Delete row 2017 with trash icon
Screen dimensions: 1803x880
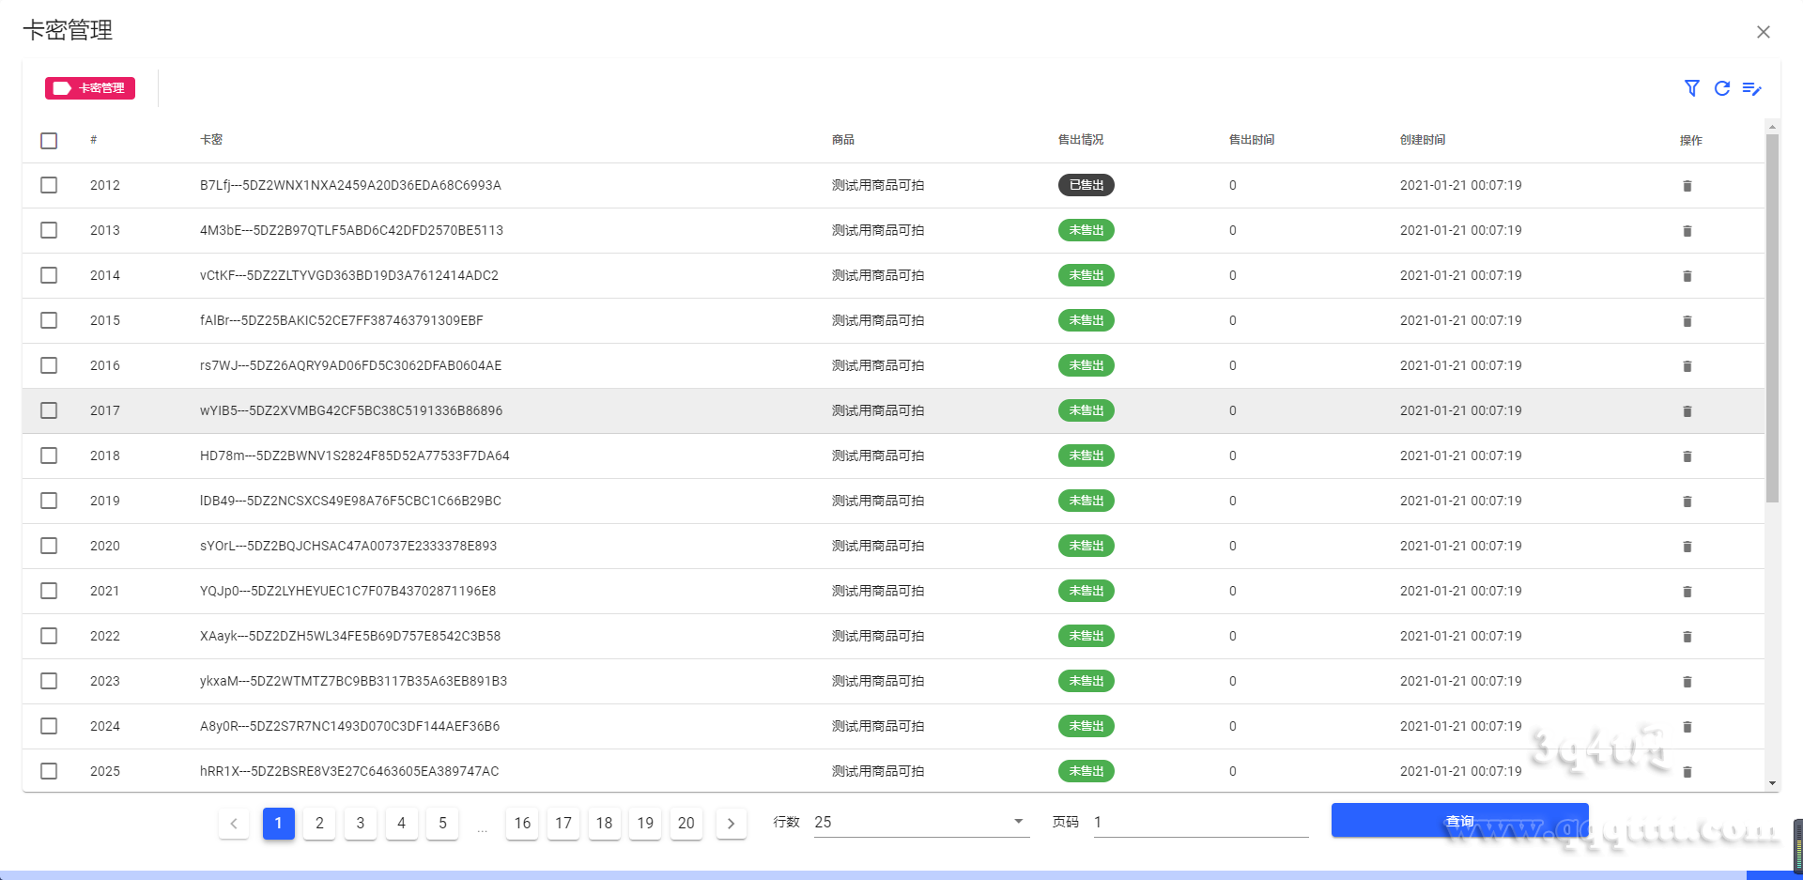[x=1687, y=411]
